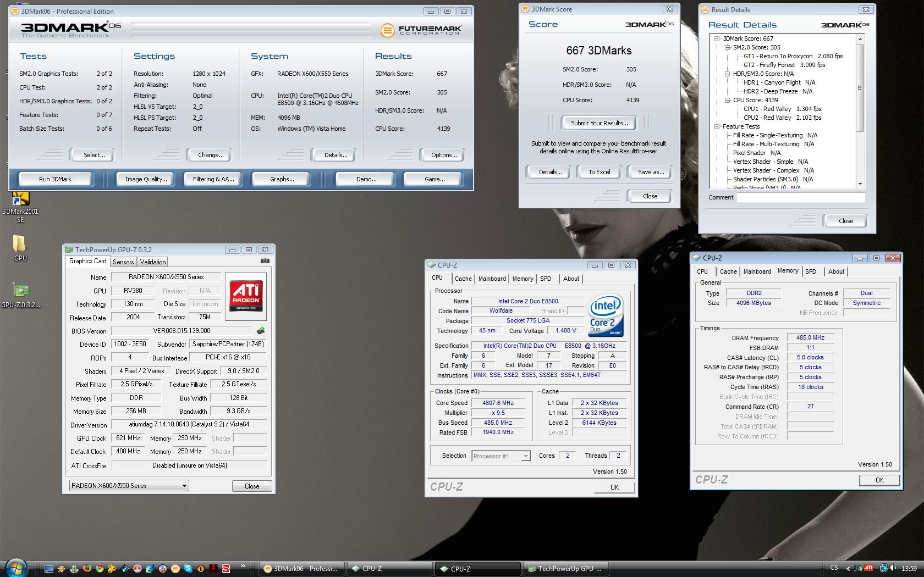Image resolution: width=924 pixels, height=577 pixels.
Task: Open the SPD tab in the right CPU-Z window
Action: [811, 271]
